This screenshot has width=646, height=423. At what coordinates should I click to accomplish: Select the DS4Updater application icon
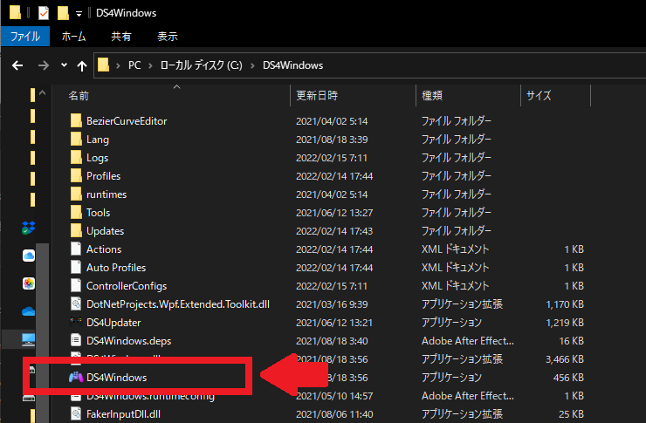[76, 321]
